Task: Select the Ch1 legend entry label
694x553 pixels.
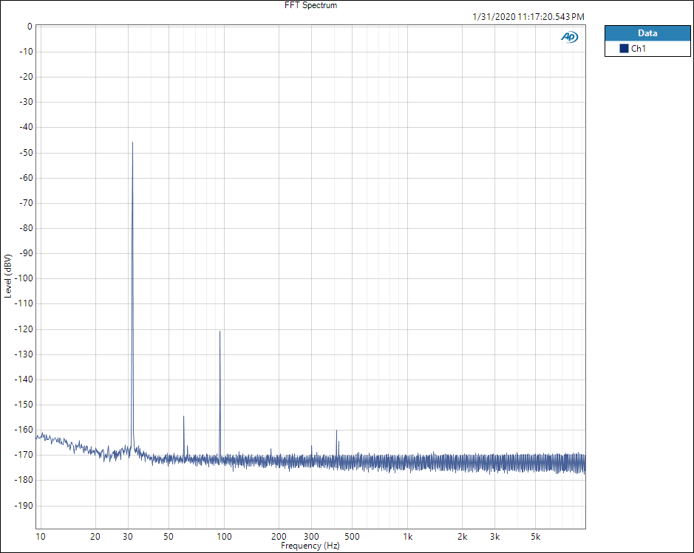Action: click(639, 49)
